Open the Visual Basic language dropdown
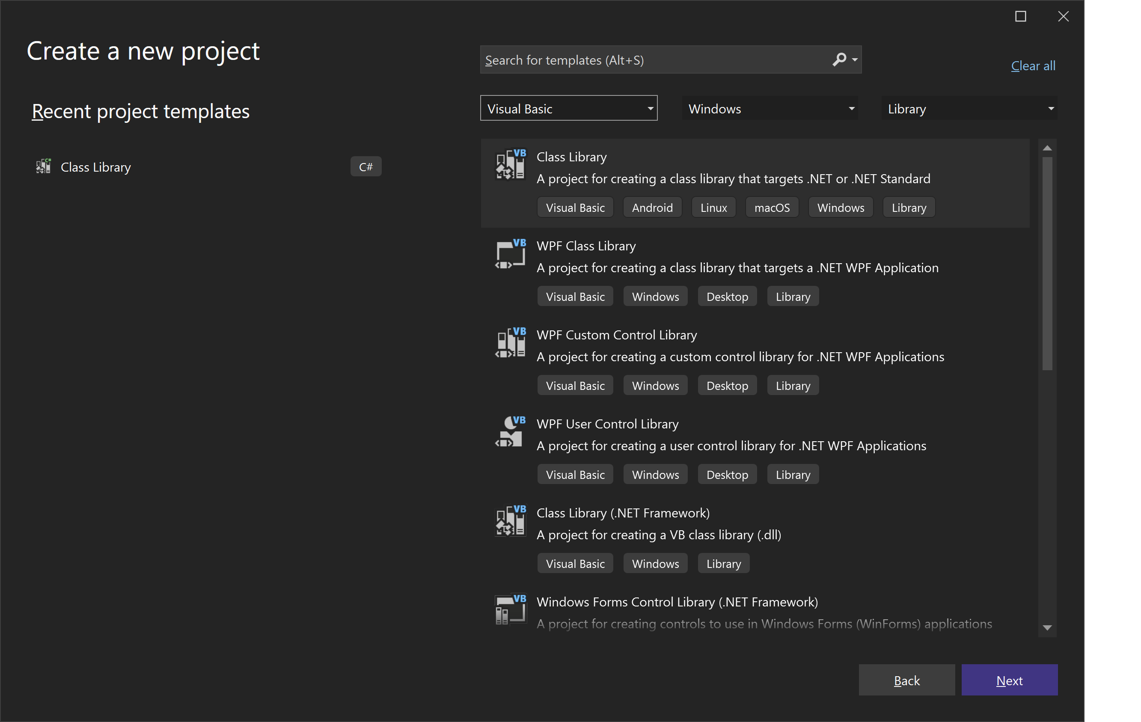The image size is (1141, 722). click(x=569, y=108)
